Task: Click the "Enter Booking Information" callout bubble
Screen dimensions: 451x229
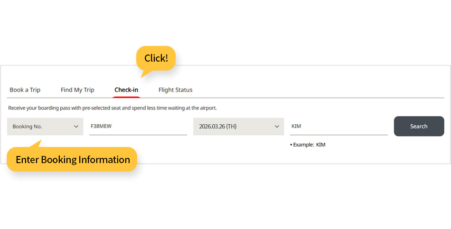Action: (x=72, y=160)
